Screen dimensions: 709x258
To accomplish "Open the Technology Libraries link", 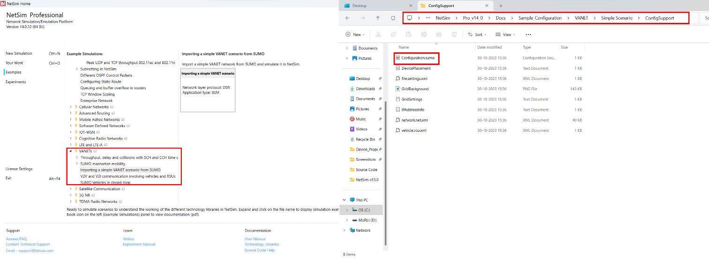I will click(261, 244).
